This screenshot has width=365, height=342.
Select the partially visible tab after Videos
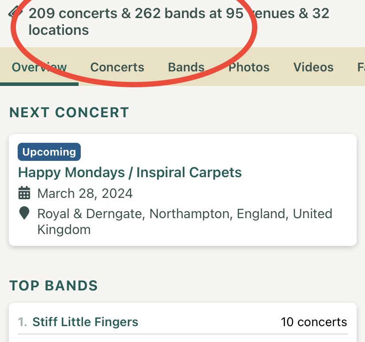361,67
